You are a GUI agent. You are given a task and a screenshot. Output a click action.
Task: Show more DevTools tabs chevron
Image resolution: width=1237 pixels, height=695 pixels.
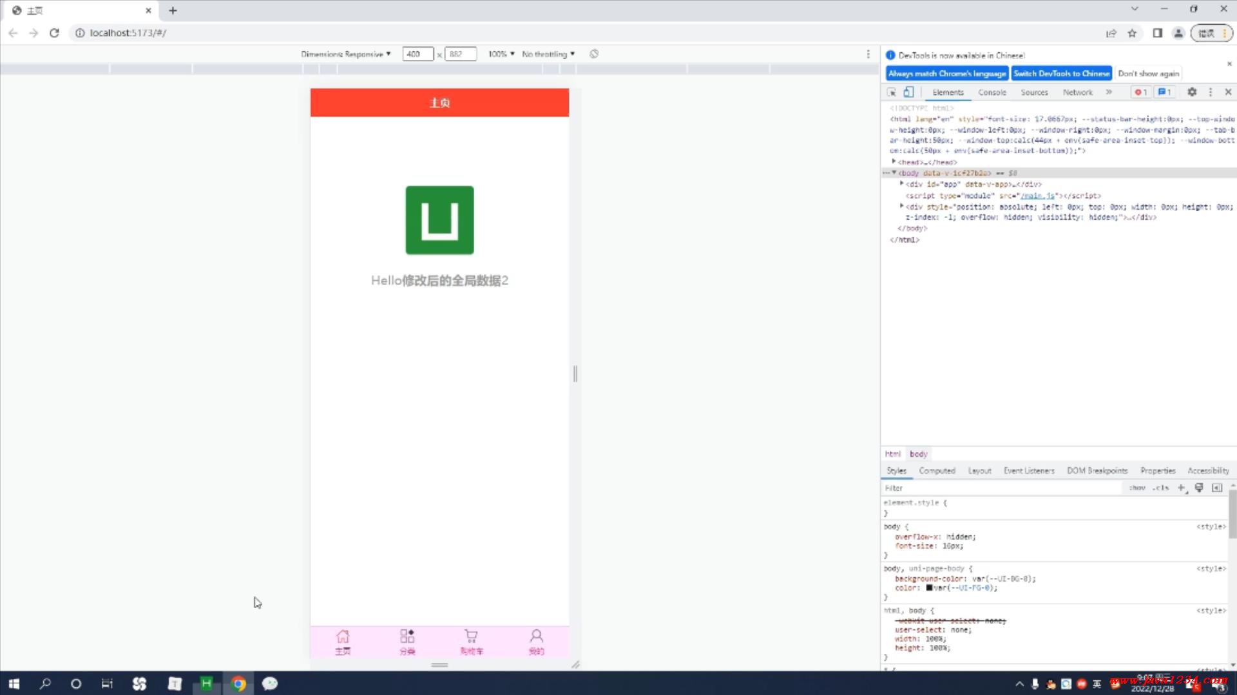tap(1109, 92)
